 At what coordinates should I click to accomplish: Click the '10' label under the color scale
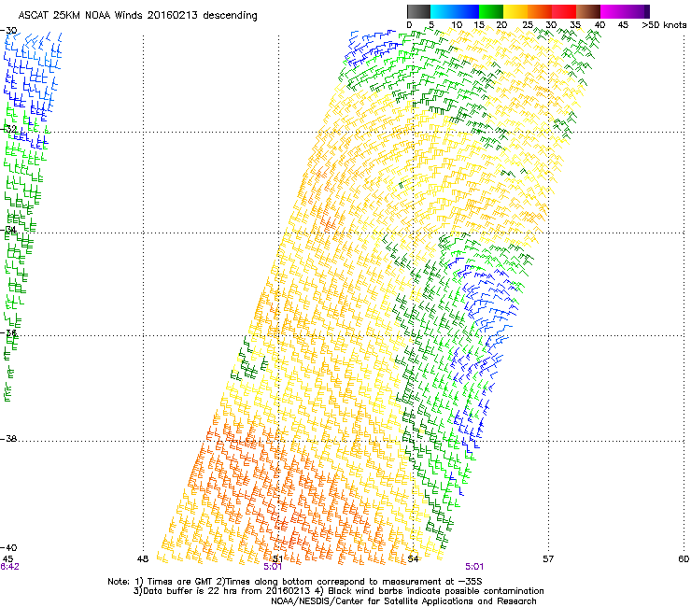pyautogui.click(x=457, y=25)
